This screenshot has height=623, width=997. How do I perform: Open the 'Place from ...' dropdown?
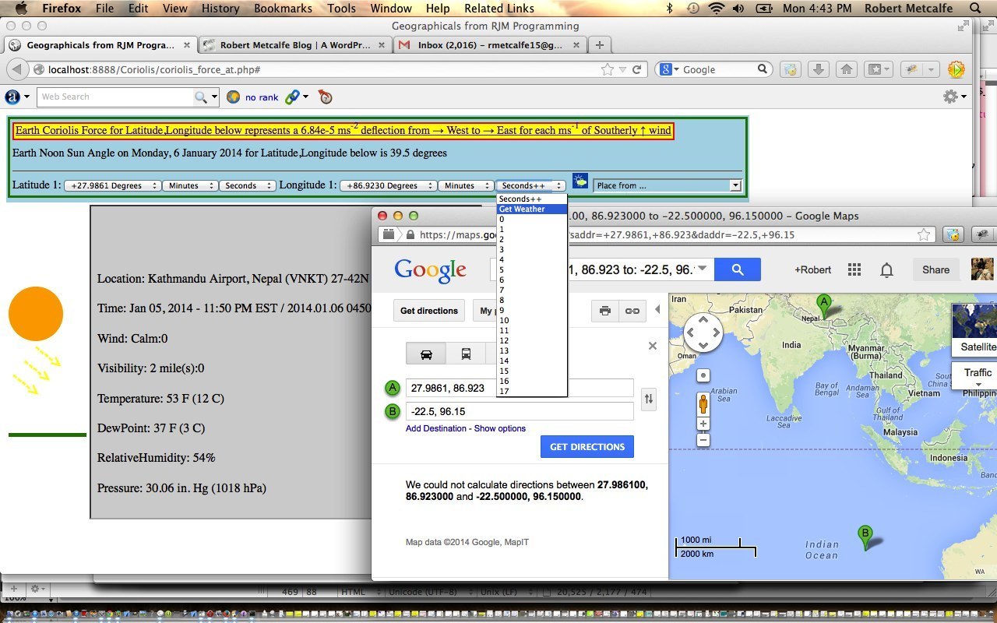(x=668, y=185)
